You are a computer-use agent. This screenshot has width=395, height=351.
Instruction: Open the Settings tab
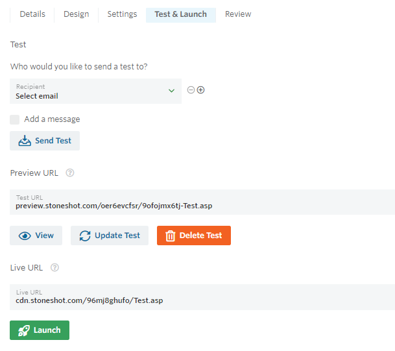pos(122,14)
